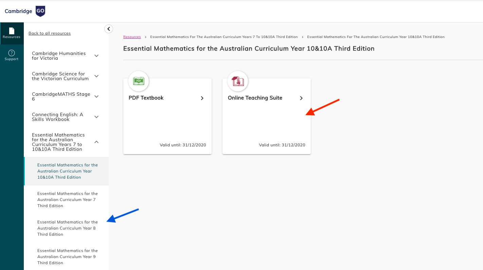Click the red Online Teaching Suite icon
This screenshot has width=483, height=270.
[238, 81]
